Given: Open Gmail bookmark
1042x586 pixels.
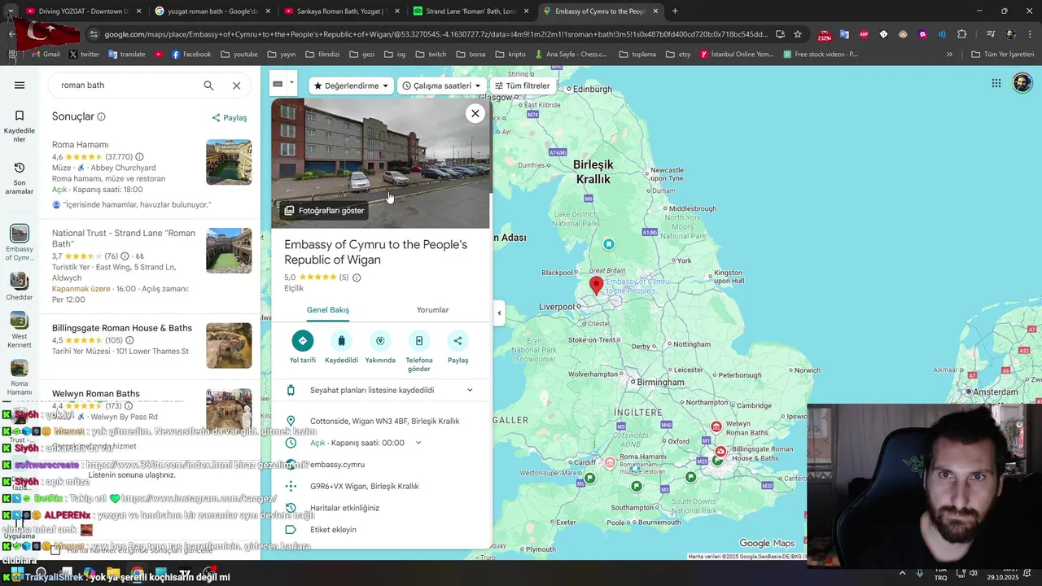Looking at the screenshot, I should coord(46,55).
